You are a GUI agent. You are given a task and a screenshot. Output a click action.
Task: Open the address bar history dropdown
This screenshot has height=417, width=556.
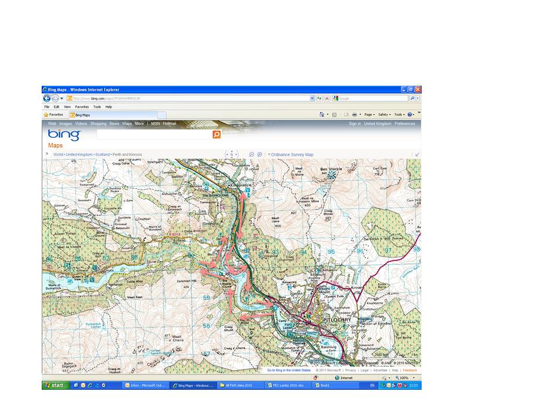[312, 98]
